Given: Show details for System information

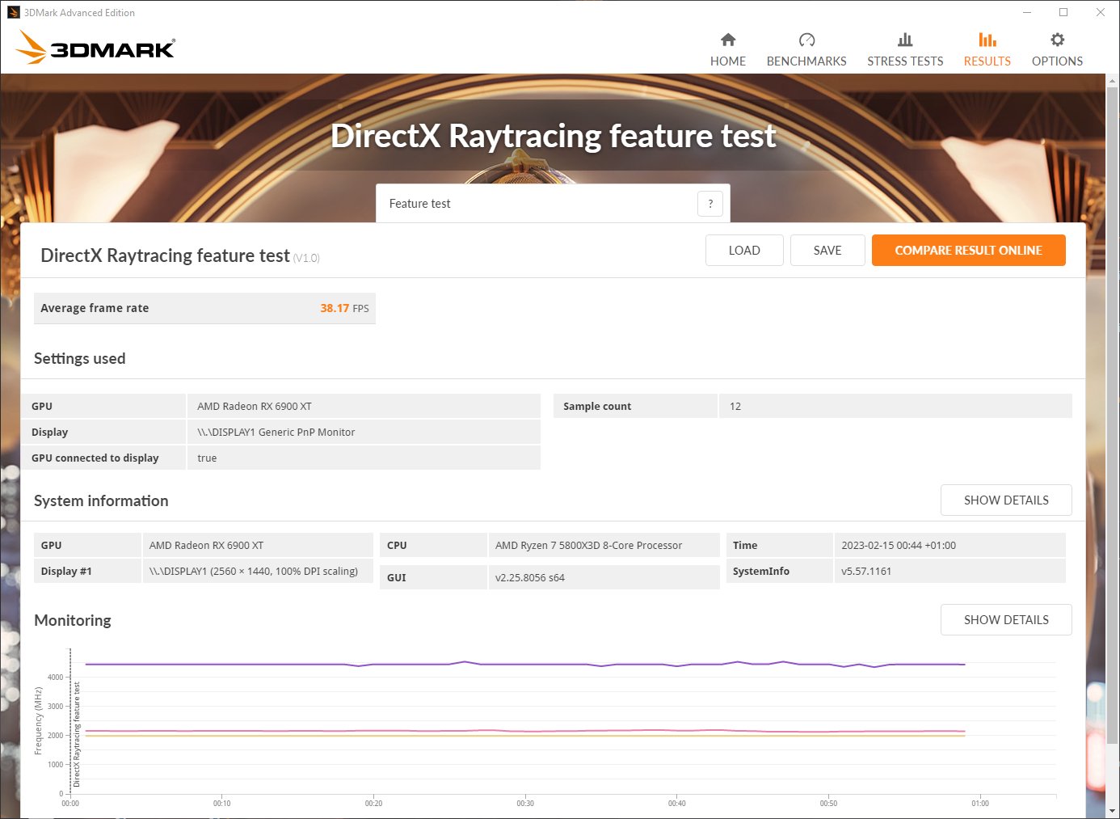Looking at the screenshot, I should 1006,500.
